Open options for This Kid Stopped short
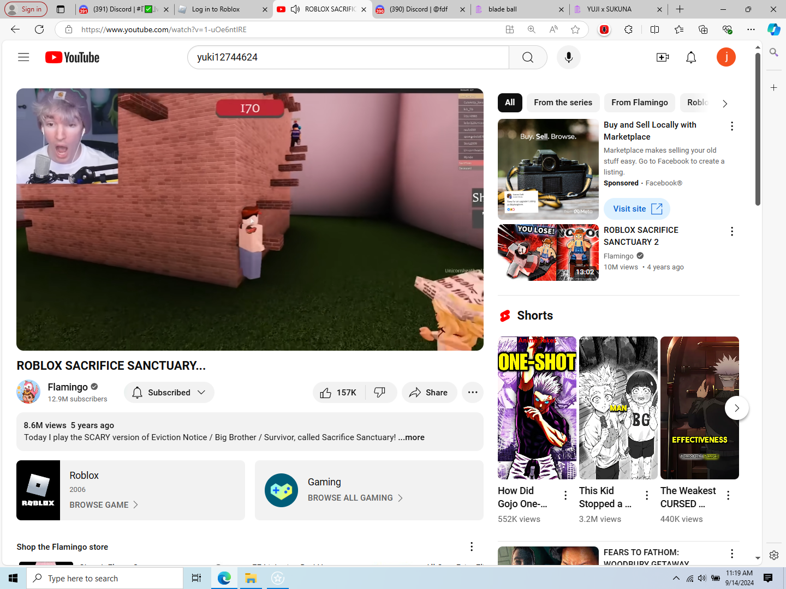 647,495
